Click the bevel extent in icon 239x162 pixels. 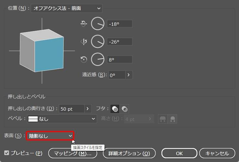click(172, 119)
